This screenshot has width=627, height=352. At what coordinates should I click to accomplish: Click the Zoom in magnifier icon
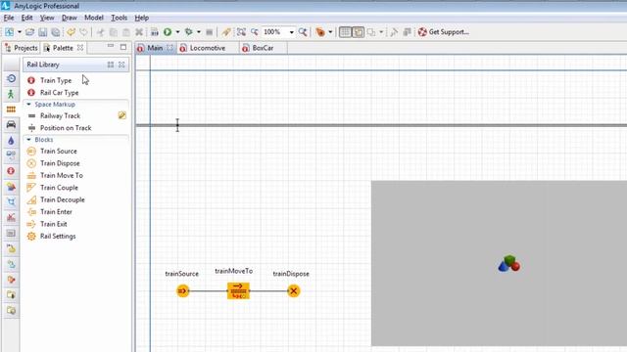pos(303,32)
